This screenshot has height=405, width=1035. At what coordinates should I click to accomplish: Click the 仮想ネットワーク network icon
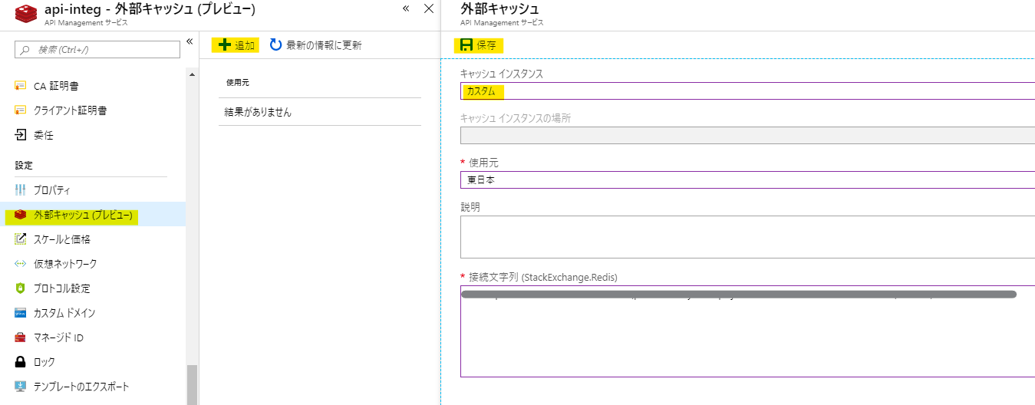[21, 264]
